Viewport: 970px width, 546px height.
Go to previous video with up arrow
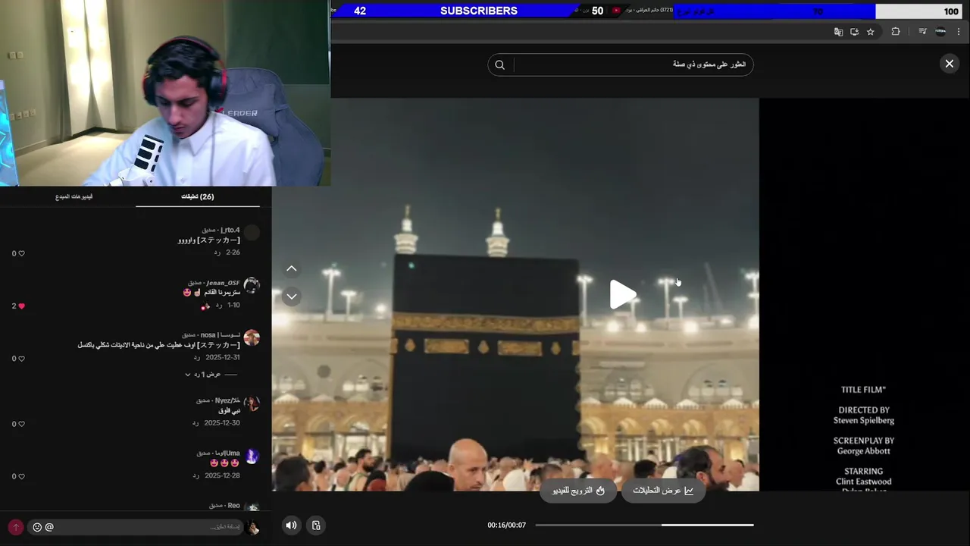292,269
